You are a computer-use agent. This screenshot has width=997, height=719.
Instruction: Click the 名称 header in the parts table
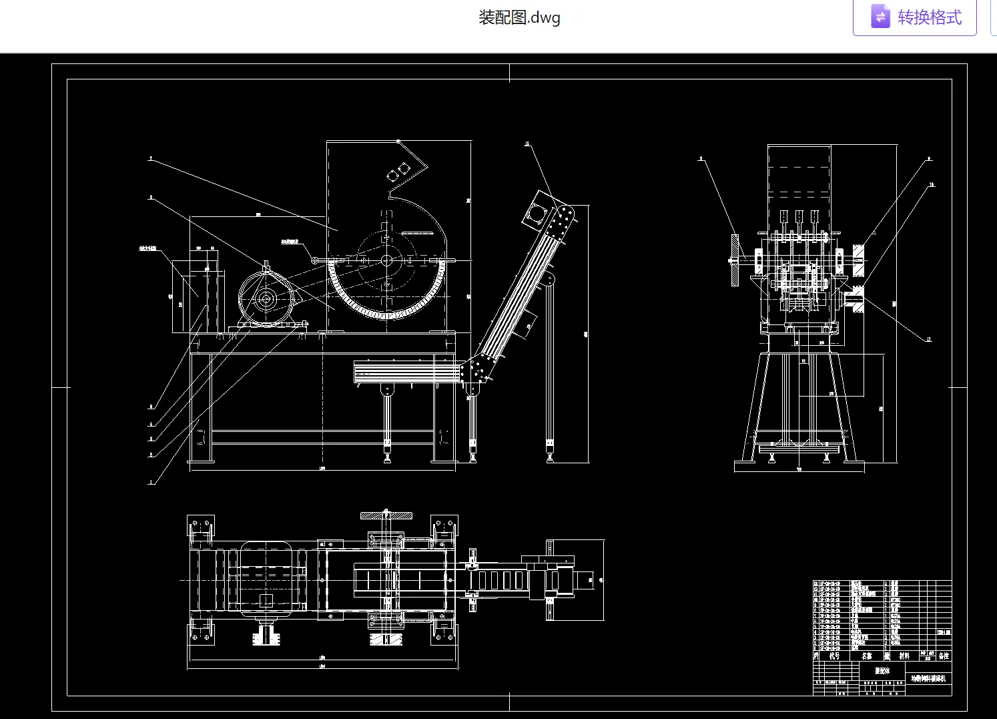coord(866,656)
